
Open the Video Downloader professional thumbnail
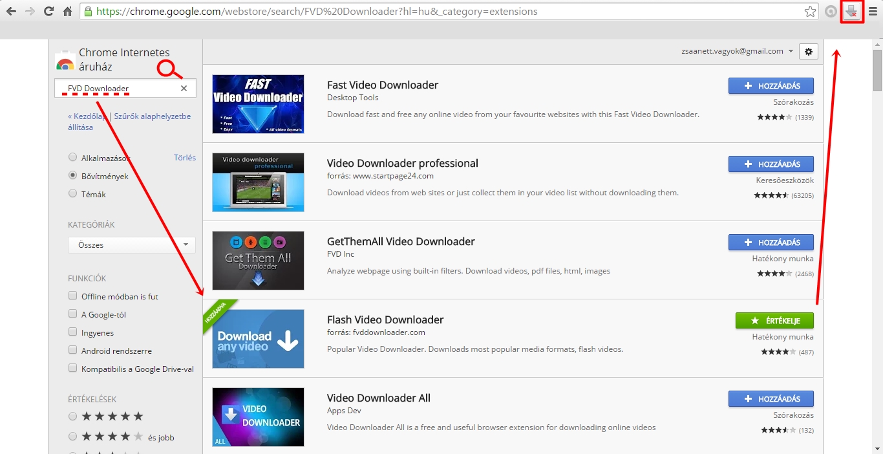coord(258,182)
